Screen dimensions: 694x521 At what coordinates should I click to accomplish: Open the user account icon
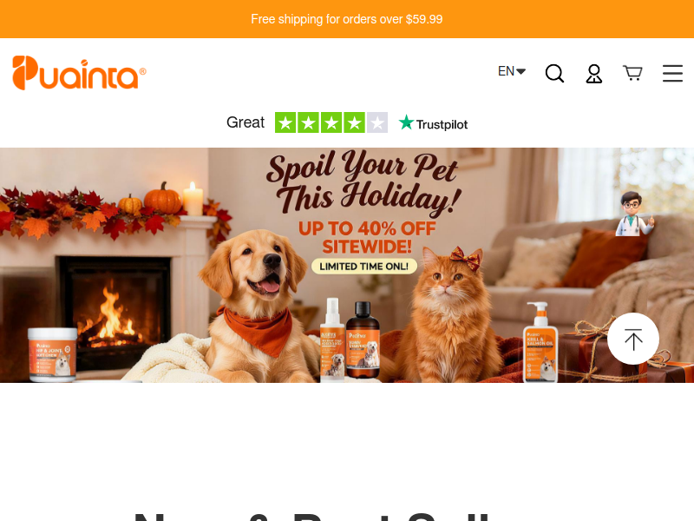point(594,74)
